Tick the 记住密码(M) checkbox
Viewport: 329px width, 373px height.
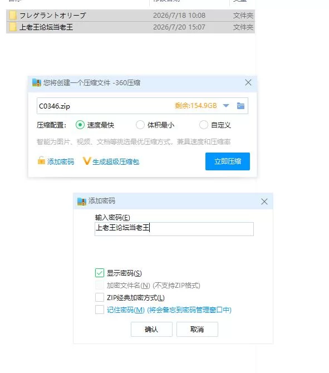point(100,310)
